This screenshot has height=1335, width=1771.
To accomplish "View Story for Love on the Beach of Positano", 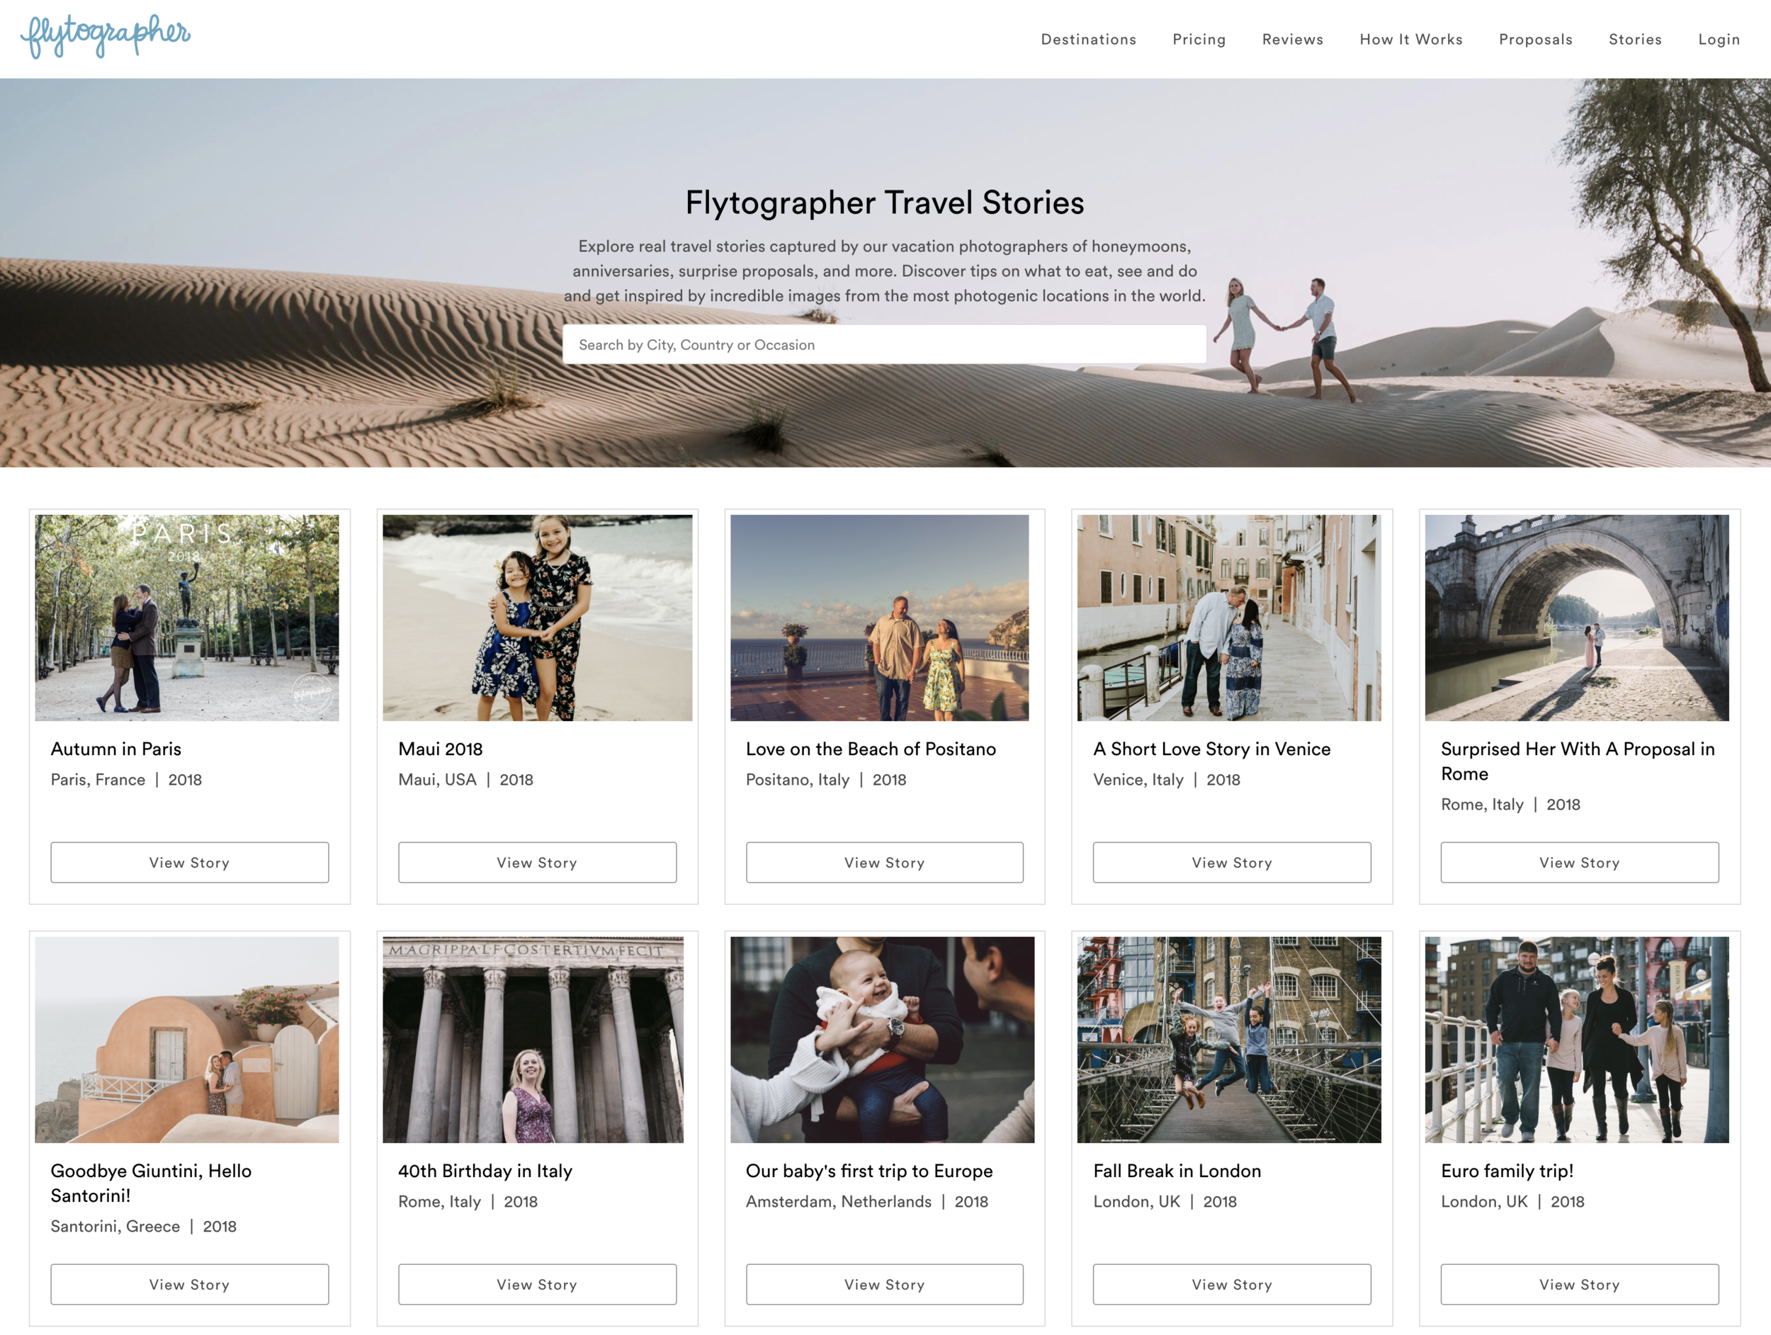I will (884, 862).
